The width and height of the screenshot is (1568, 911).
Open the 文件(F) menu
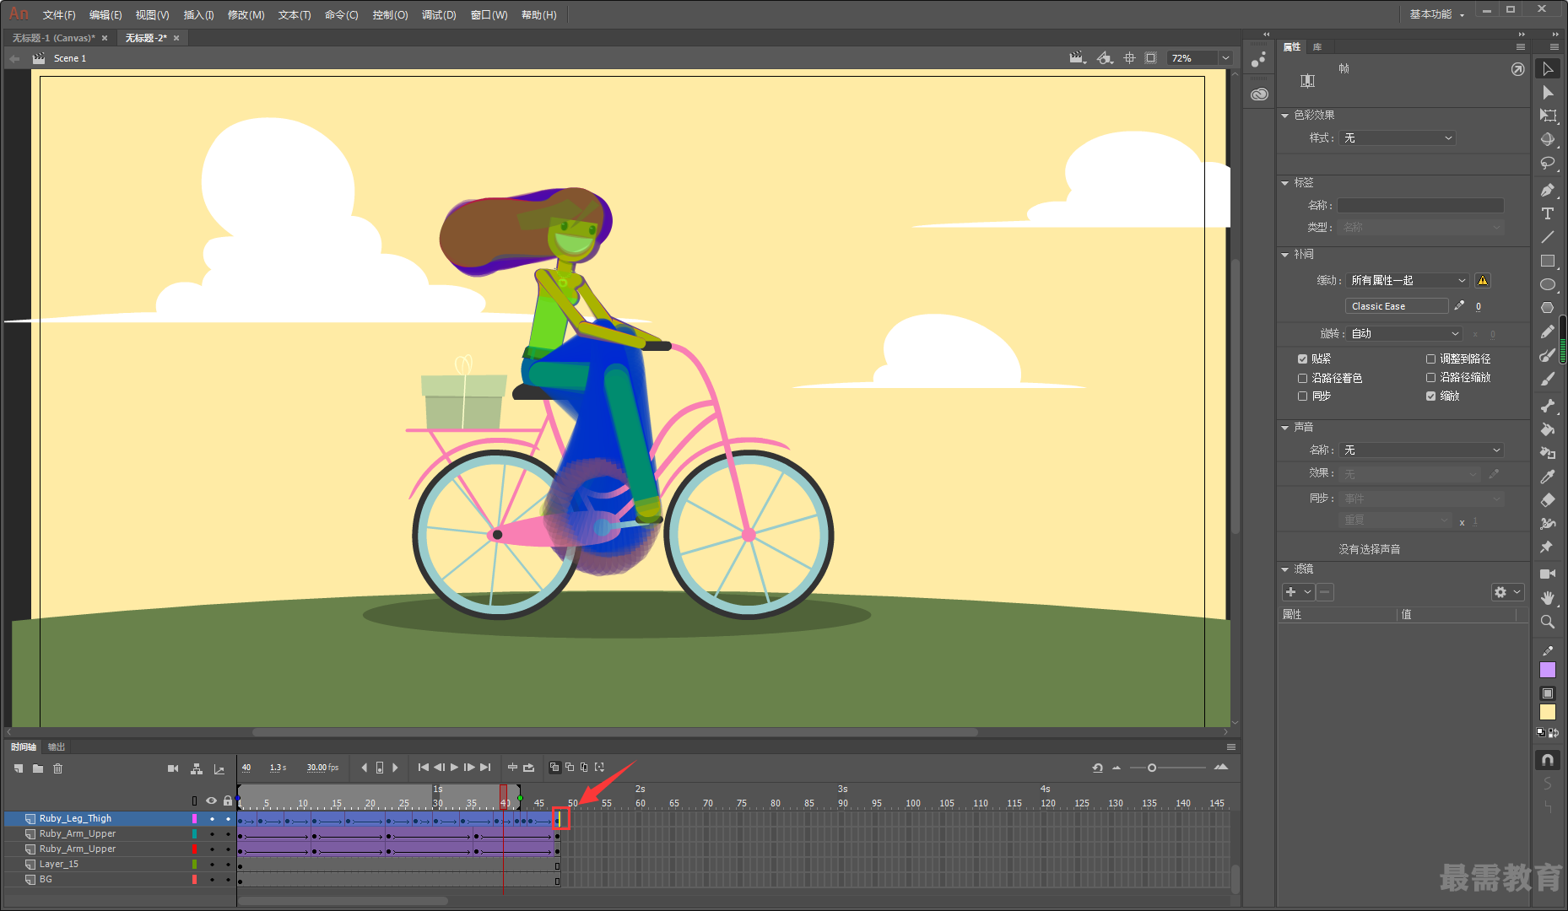[59, 15]
